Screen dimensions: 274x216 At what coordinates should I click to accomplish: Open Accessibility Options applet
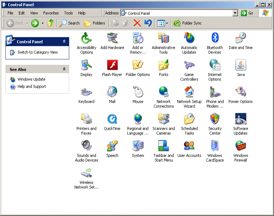pyautogui.click(x=87, y=43)
